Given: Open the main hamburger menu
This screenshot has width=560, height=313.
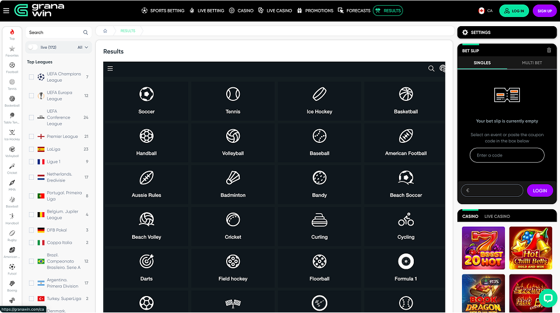Looking at the screenshot, I should click(6, 10).
